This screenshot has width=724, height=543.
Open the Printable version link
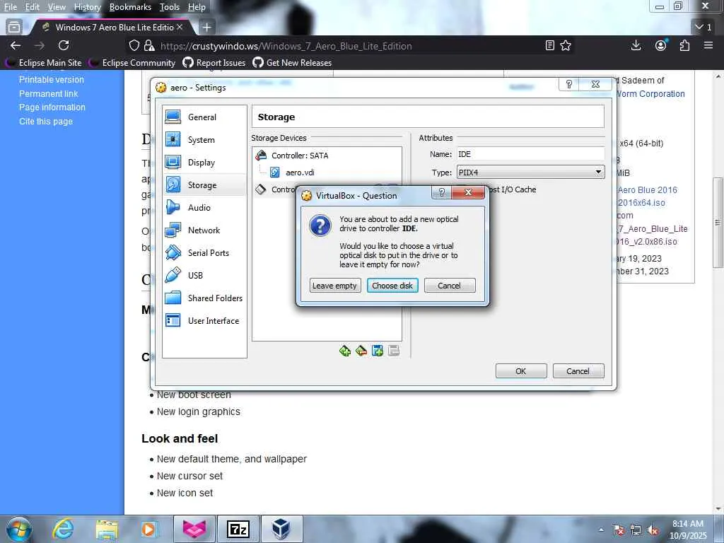[x=51, y=79]
